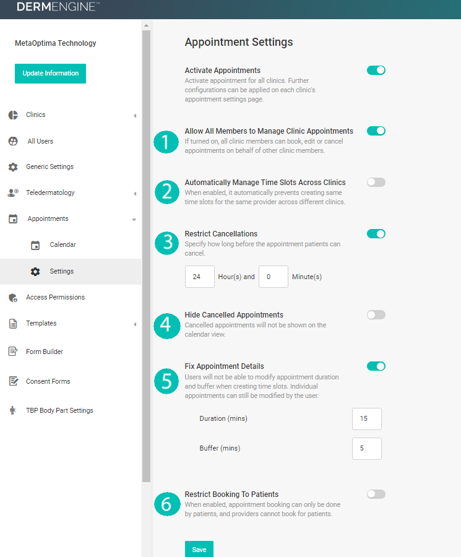Click the DermEngine logo
Image resolution: width=461 pixels, height=557 pixels.
pyautogui.click(x=58, y=7)
